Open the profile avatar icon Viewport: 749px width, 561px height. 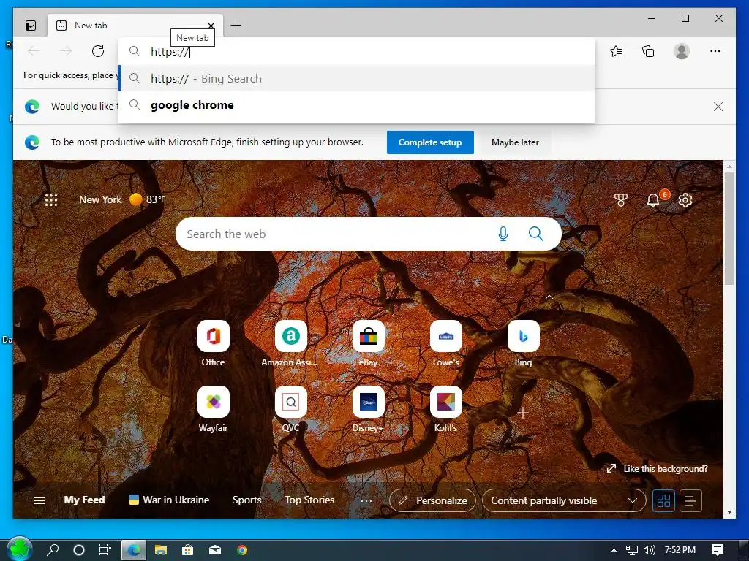click(682, 51)
